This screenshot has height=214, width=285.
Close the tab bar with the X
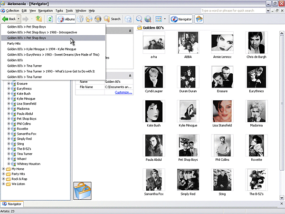coord(282,204)
